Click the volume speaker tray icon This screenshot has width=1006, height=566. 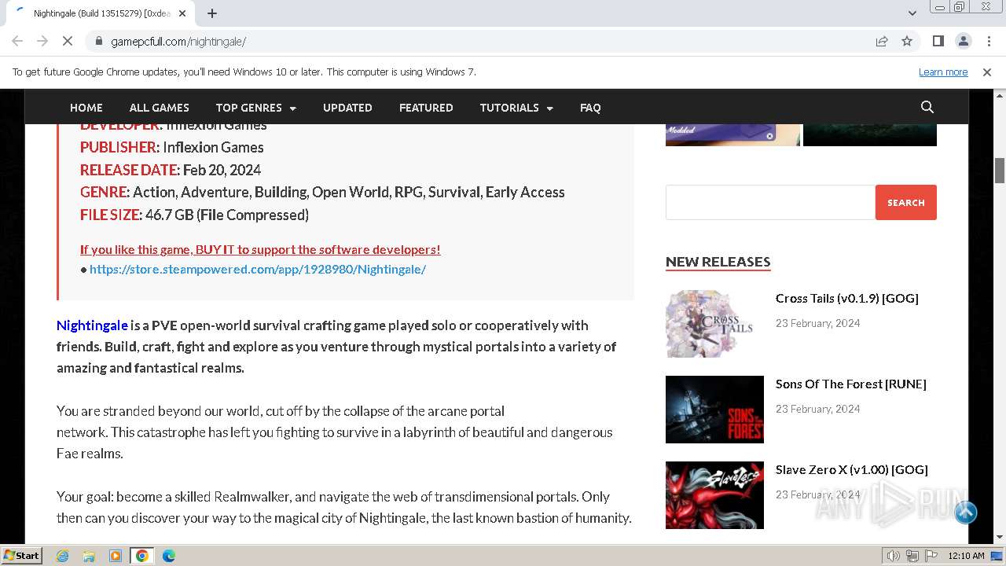pos(894,556)
